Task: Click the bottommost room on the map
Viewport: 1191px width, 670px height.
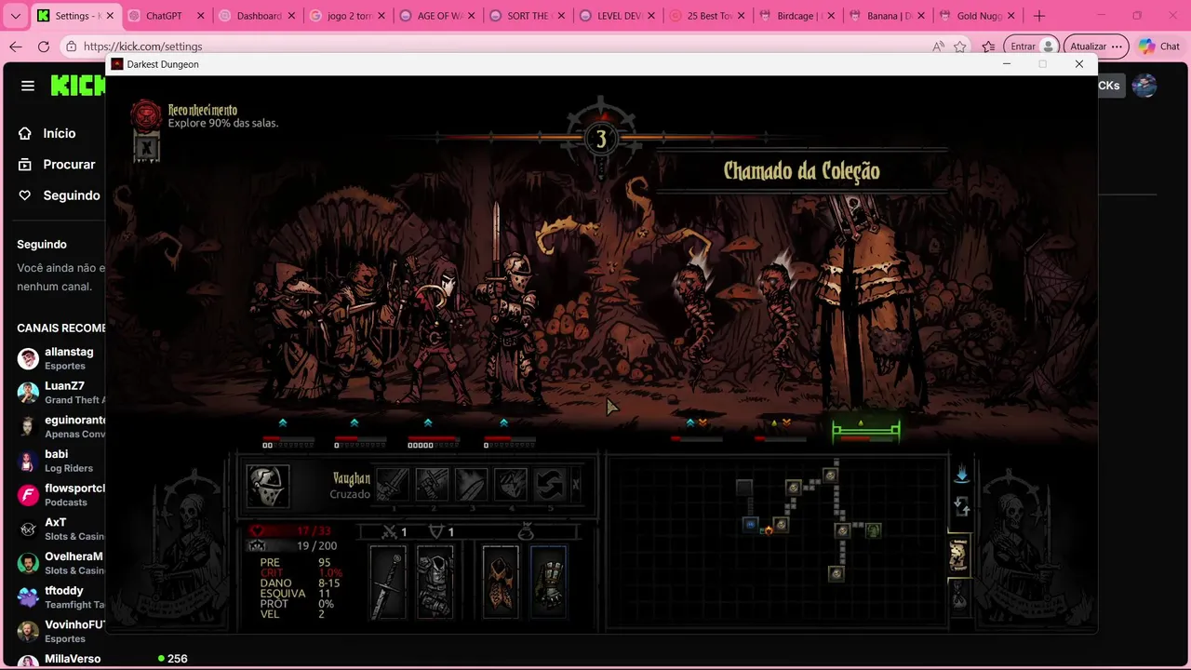Action: coord(836,574)
